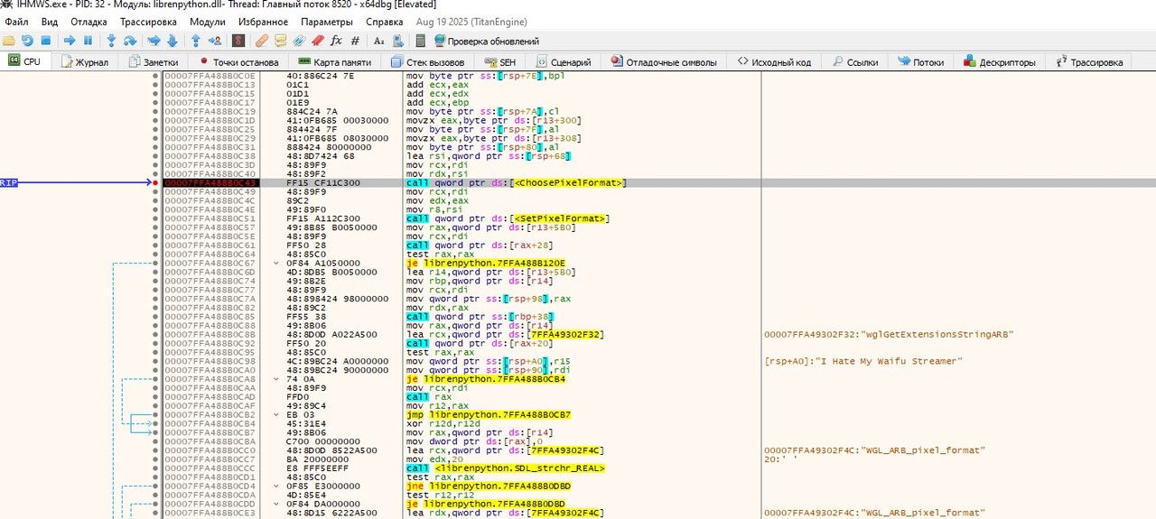Switch to the Отладочные символы tab

(664, 62)
